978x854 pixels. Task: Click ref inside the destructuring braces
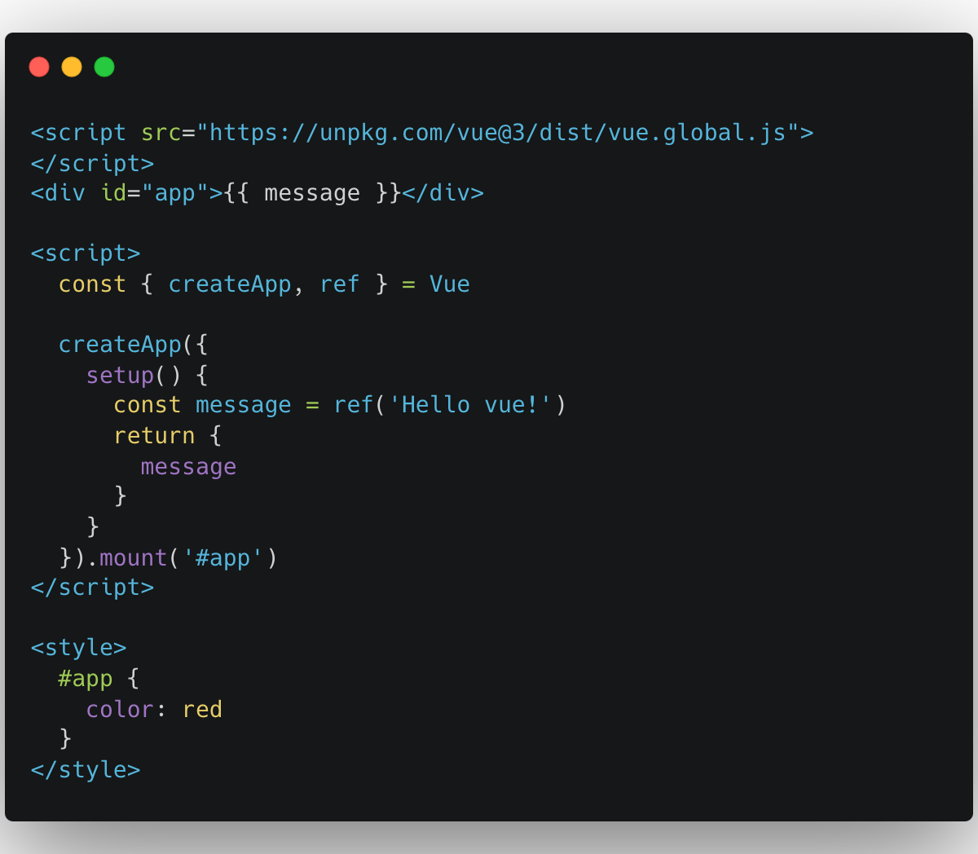click(339, 284)
